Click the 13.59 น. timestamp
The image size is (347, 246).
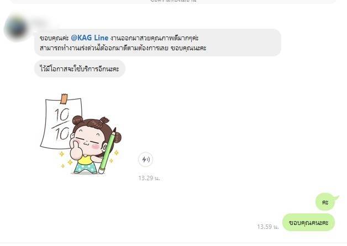coord(268,227)
